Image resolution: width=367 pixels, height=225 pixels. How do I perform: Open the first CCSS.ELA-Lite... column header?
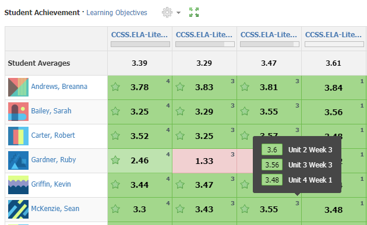139,34
